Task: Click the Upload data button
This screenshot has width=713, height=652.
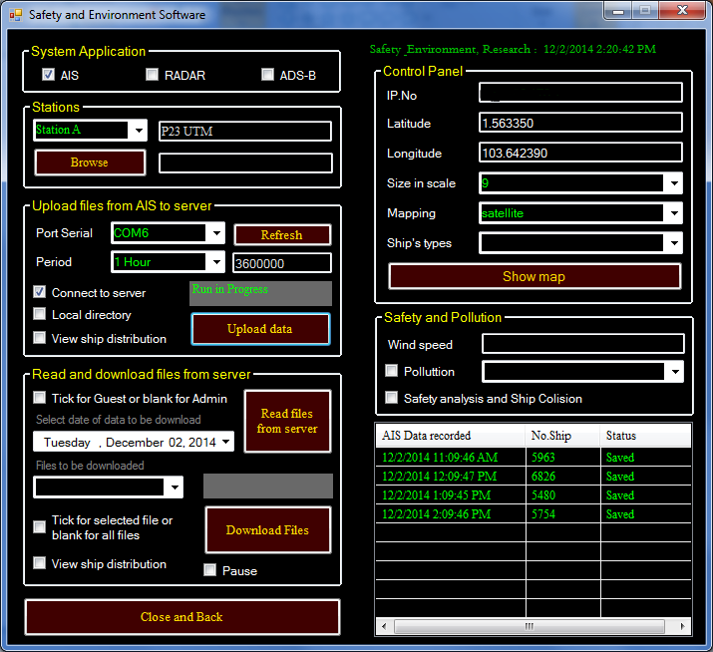Action: pos(260,329)
